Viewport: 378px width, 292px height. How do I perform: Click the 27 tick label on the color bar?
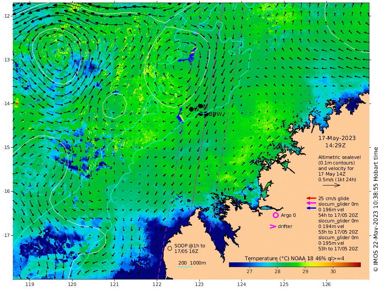[250, 271]
